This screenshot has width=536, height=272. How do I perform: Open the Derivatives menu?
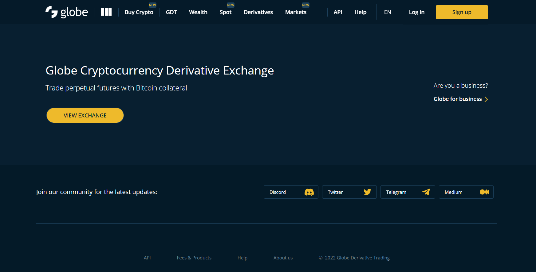point(258,12)
